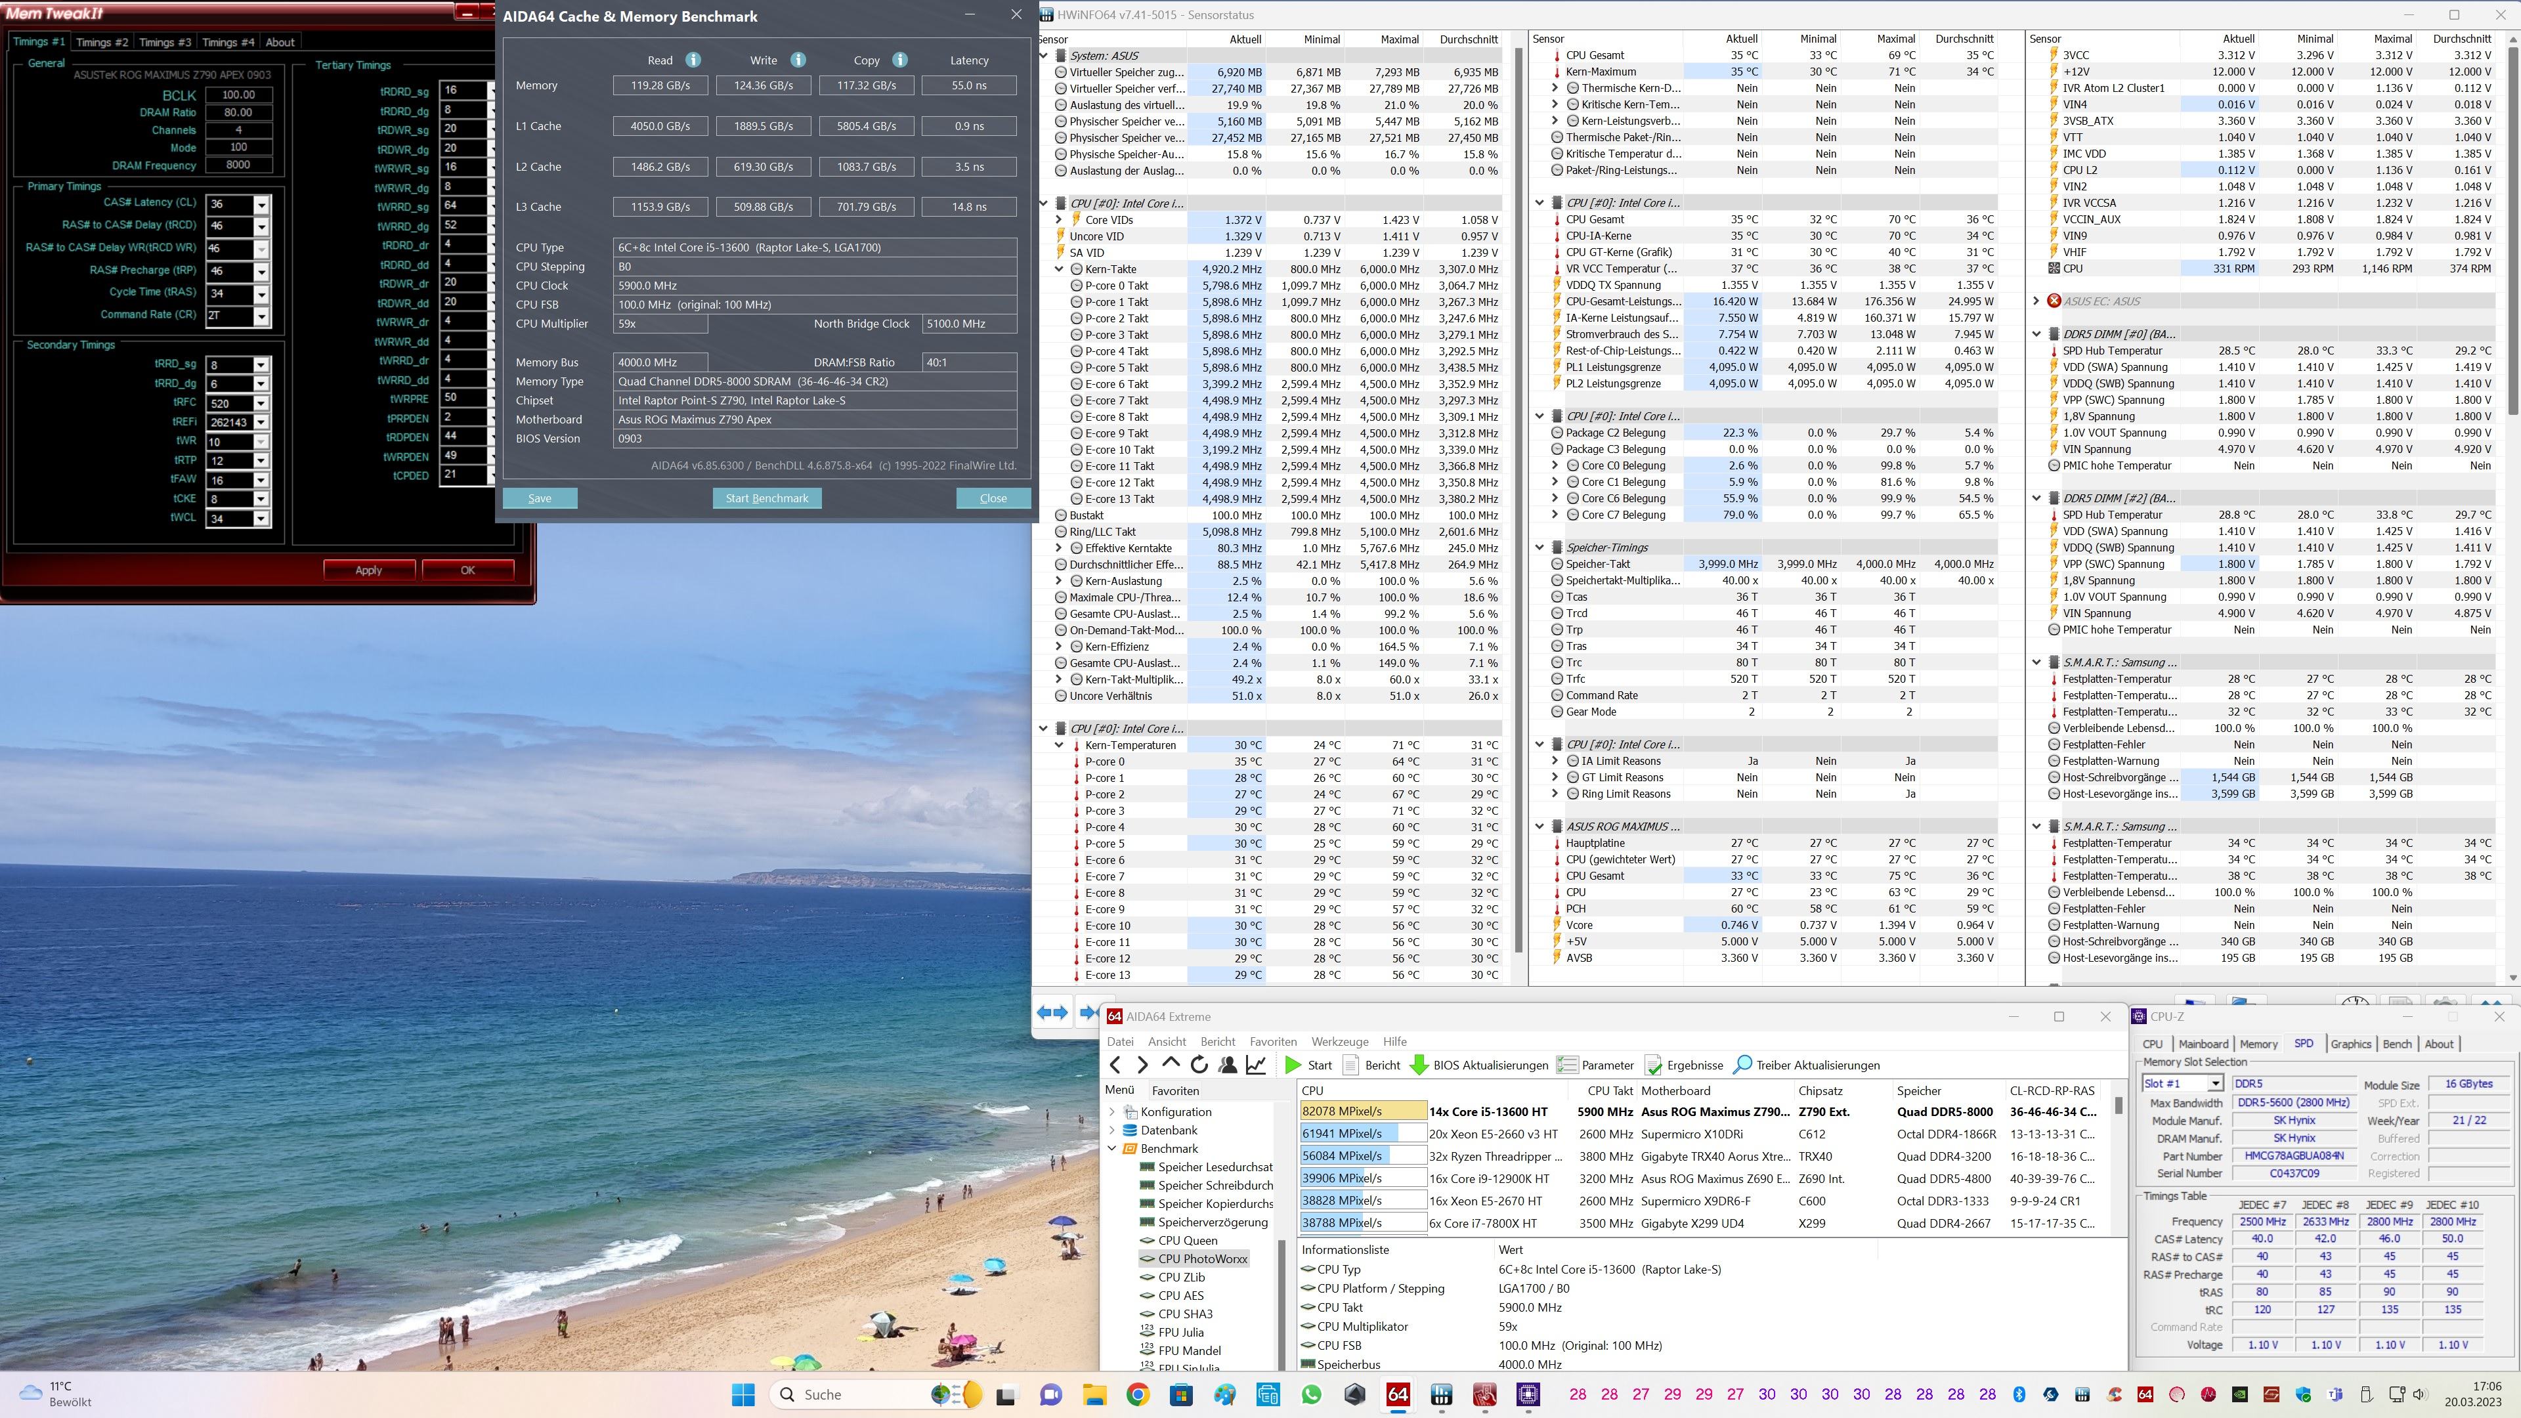This screenshot has width=2521, height=1418.
Task: Click the Start Benchmark button
Action: click(x=766, y=498)
